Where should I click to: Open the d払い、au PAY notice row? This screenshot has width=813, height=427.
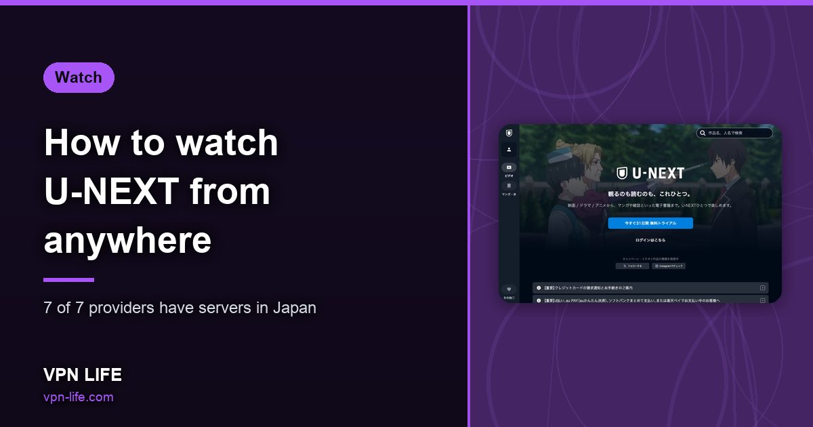click(x=650, y=299)
